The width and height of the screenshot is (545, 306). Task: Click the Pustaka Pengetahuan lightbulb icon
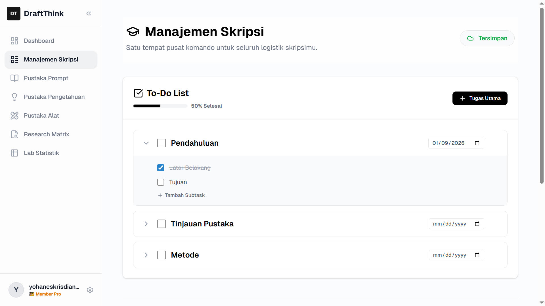pos(14,97)
